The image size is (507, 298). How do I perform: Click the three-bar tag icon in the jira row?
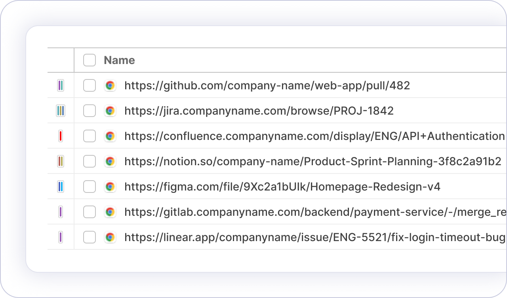[x=61, y=111]
